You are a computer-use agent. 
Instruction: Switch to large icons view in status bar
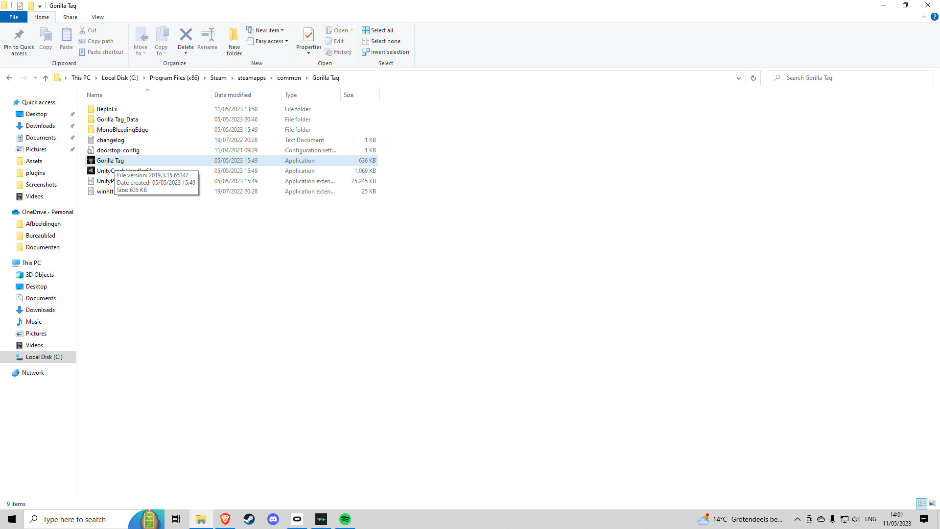tap(933, 504)
